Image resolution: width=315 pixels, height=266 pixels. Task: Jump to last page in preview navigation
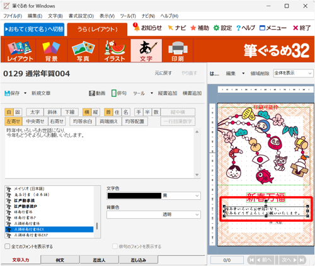pyautogui.click(x=302, y=260)
